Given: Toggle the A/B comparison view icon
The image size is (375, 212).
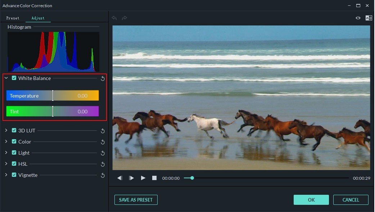Looking at the screenshot, I should [x=369, y=18].
